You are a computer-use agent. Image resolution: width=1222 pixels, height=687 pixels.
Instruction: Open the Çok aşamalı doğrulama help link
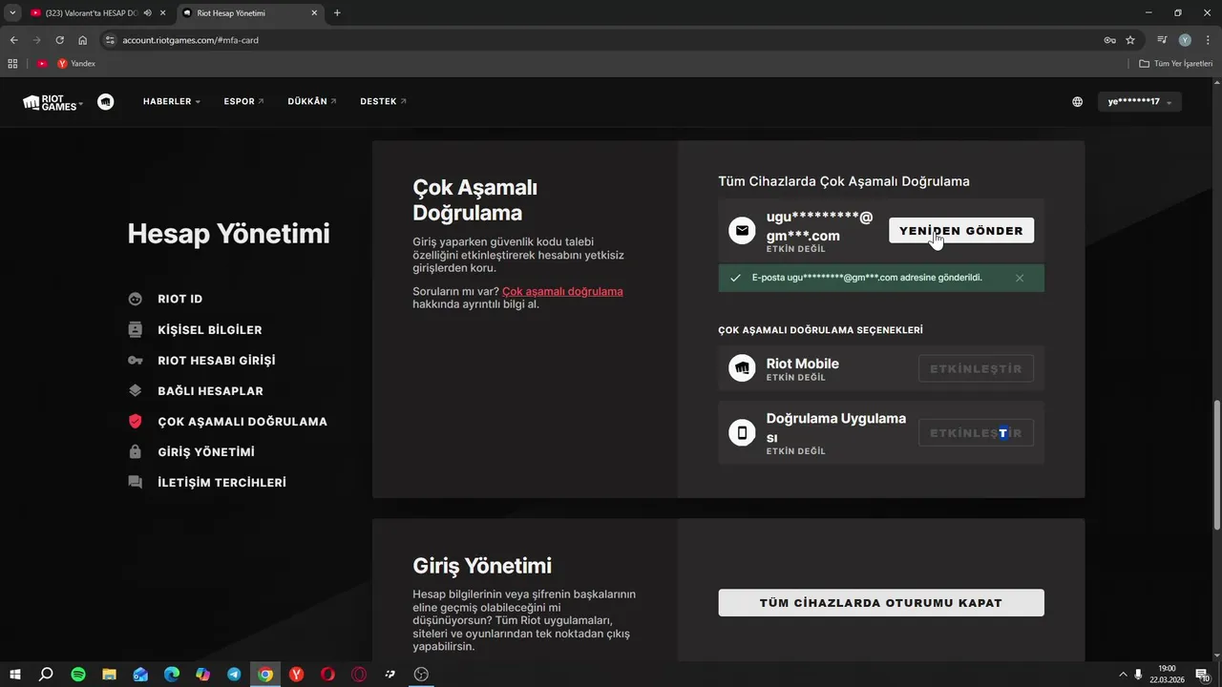(562, 291)
